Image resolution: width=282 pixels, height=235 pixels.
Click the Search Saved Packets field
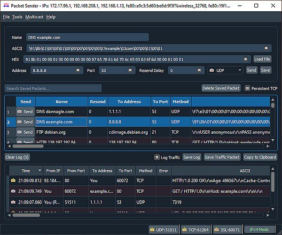(x=53, y=88)
